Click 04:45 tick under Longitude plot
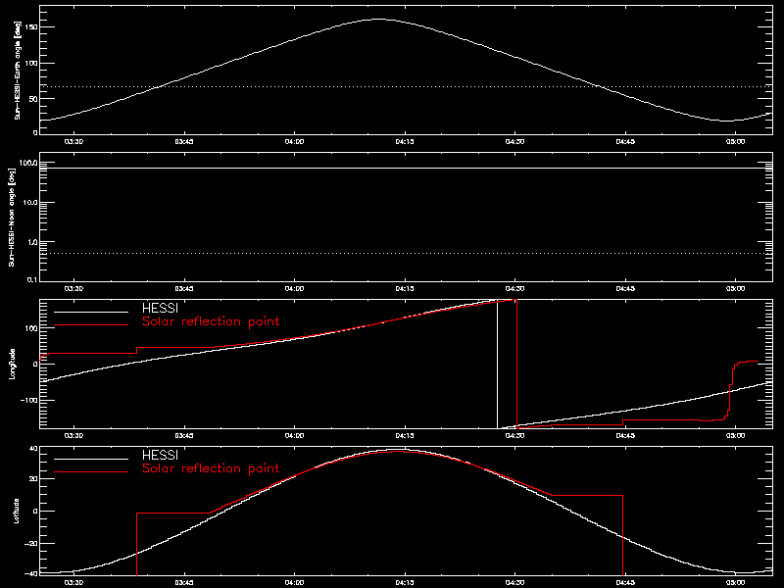 pos(625,435)
